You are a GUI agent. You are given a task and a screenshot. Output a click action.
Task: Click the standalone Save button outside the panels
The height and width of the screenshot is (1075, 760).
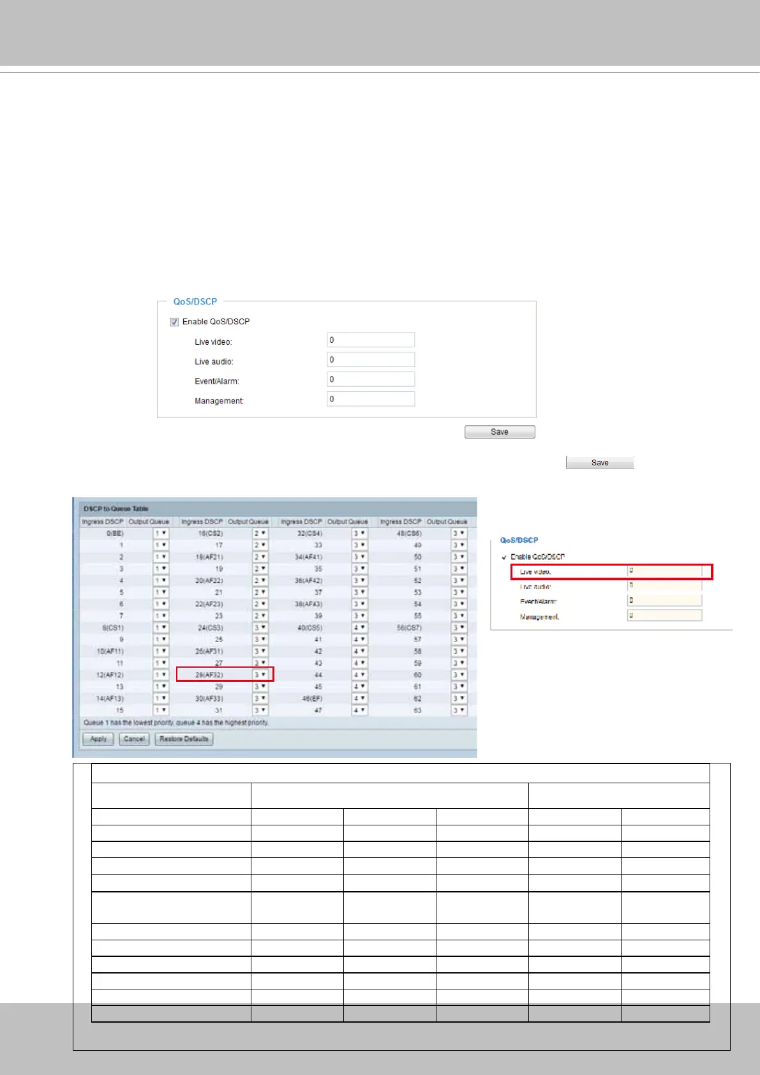tap(600, 463)
